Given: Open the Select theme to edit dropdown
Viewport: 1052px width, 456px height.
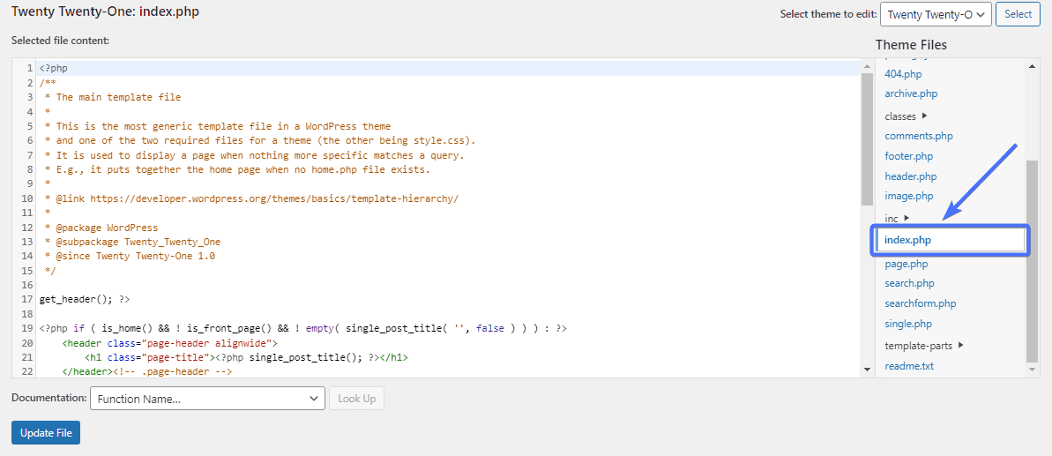Looking at the screenshot, I should click(x=936, y=14).
